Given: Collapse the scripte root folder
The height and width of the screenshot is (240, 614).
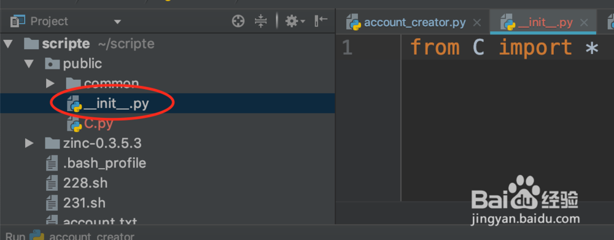Looking at the screenshot, I should tap(7, 44).
